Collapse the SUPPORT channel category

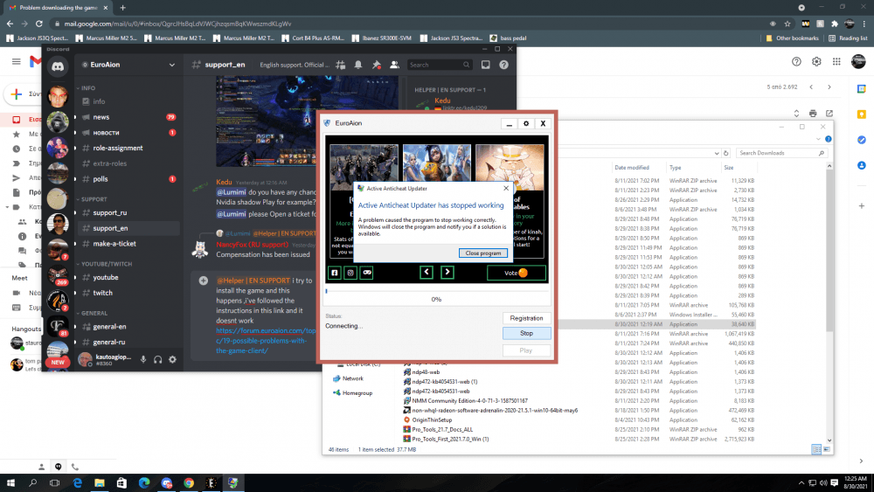(94, 198)
